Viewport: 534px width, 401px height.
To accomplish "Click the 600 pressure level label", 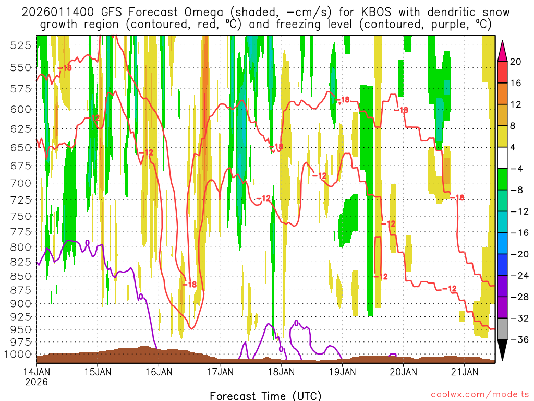I will (21, 110).
